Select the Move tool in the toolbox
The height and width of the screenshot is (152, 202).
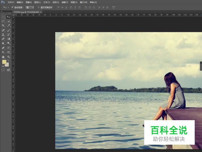tap(8, 17)
